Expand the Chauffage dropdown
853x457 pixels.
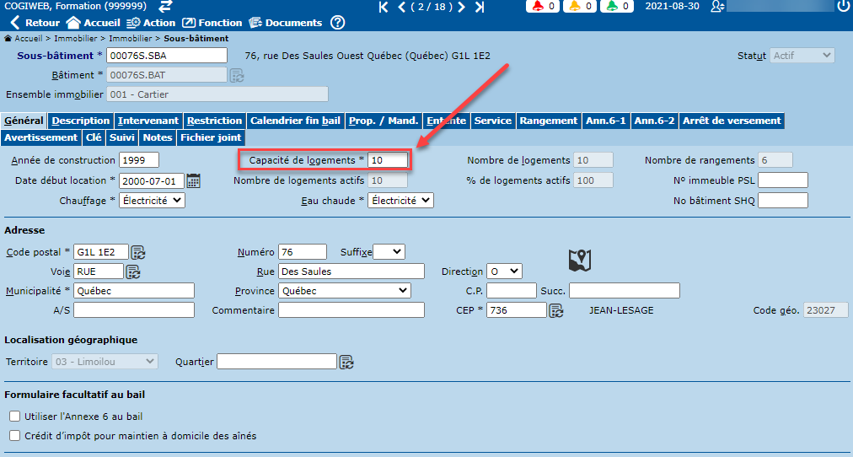click(x=152, y=201)
